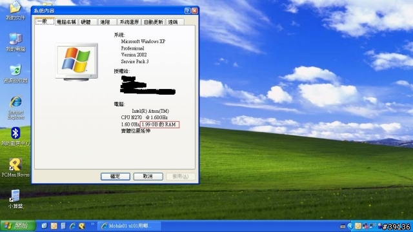Click the "Service Pack 3" text
The image size is (413, 232).
135,61
